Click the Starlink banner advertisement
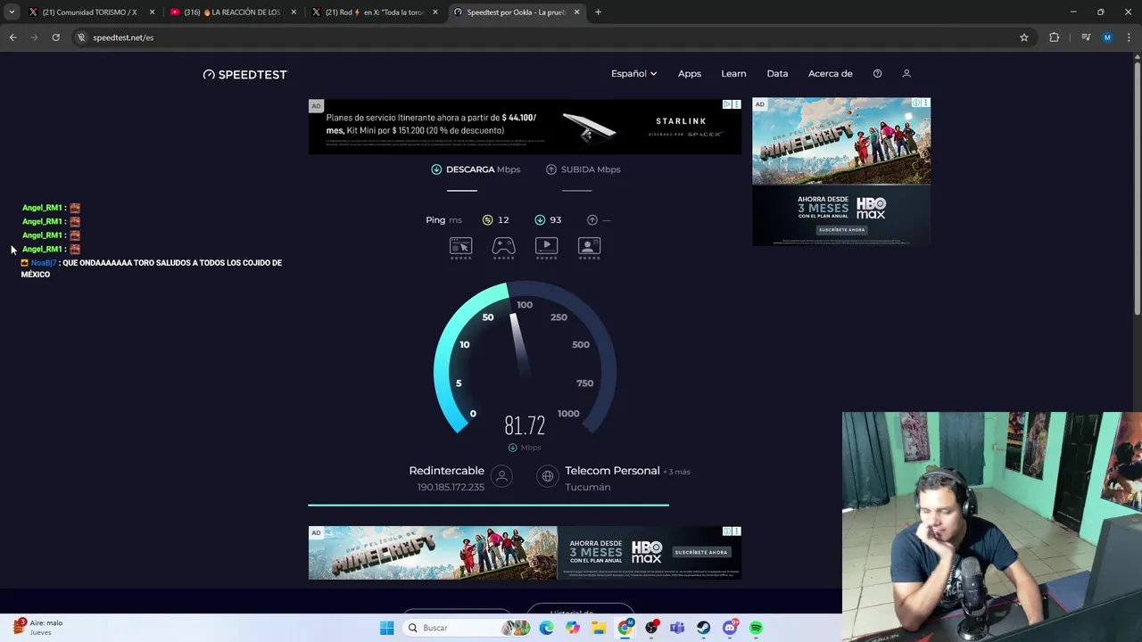Screen dimensions: 1142x642 [x=525, y=126]
